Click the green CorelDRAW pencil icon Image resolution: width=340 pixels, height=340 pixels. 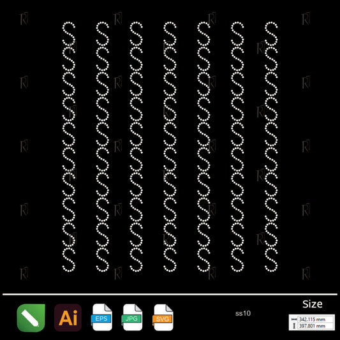(x=31, y=318)
